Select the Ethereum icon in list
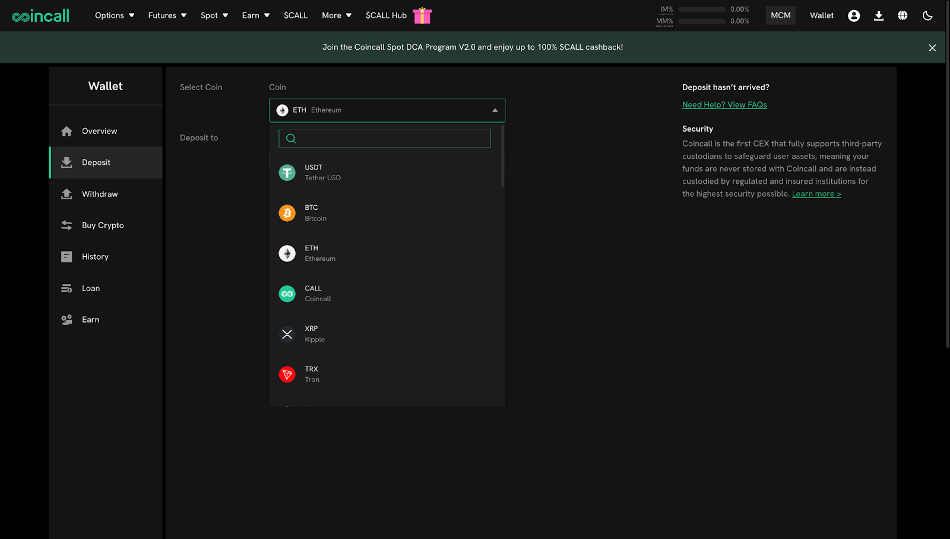This screenshot has height=539, width=950. tap(287, 253)
